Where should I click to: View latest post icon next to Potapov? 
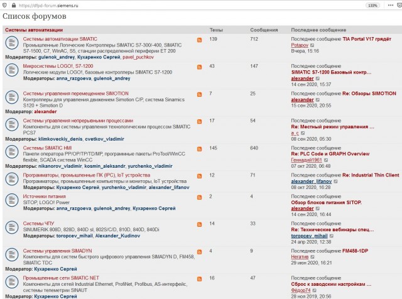pyautogui.click(x=312, y=45)
